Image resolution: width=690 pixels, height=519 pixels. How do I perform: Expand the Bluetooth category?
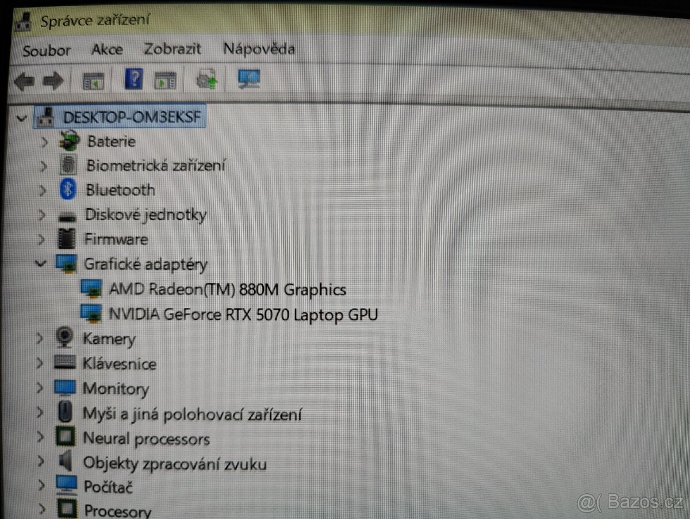[43, 190]
